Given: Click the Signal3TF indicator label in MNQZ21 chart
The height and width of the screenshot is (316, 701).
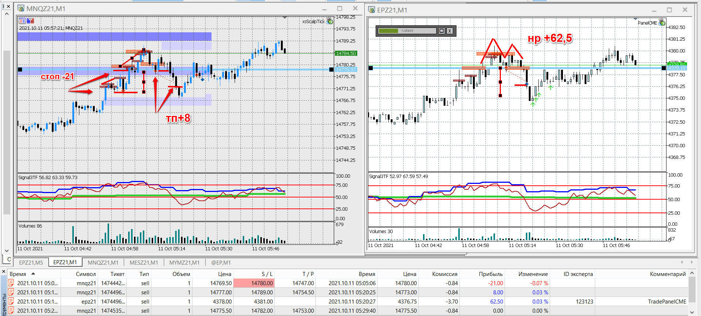Looking at the screenshot, I should (48, 177).
